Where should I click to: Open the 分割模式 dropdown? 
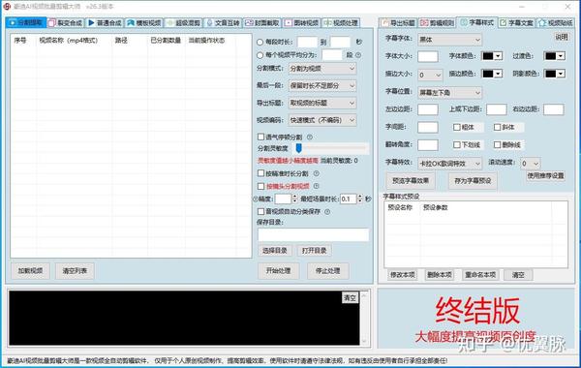(x=322, y=69)
